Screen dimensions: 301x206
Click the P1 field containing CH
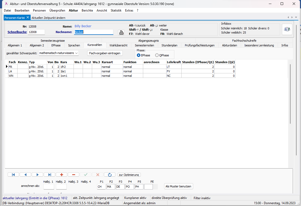coord(101,187)
